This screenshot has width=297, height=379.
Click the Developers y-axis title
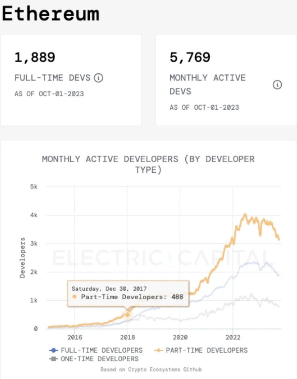tap(22, 258)
